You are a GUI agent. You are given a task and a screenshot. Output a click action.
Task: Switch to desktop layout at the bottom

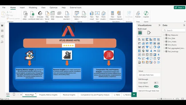[x=8, y=94]
